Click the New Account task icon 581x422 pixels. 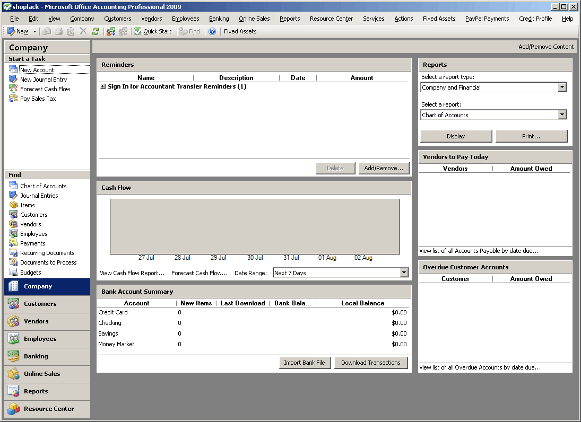pyautogui.click(x=13, y=69)
